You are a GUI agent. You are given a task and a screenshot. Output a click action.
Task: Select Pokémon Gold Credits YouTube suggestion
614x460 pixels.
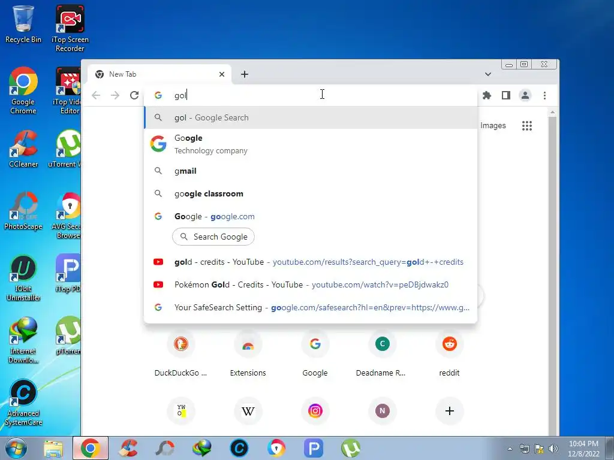[x=311, y=285]
